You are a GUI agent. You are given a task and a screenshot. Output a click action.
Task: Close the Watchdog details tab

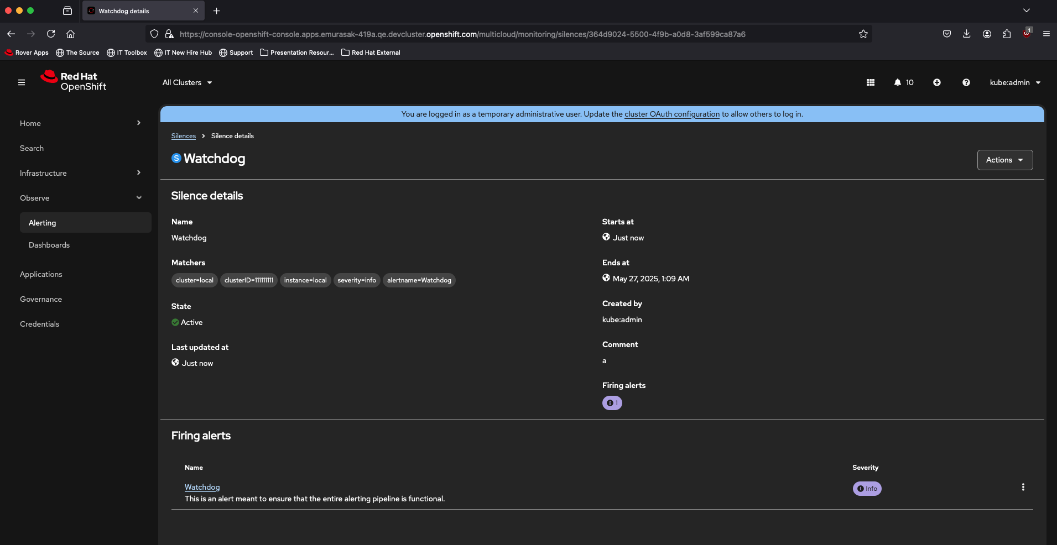click(196, 11)
